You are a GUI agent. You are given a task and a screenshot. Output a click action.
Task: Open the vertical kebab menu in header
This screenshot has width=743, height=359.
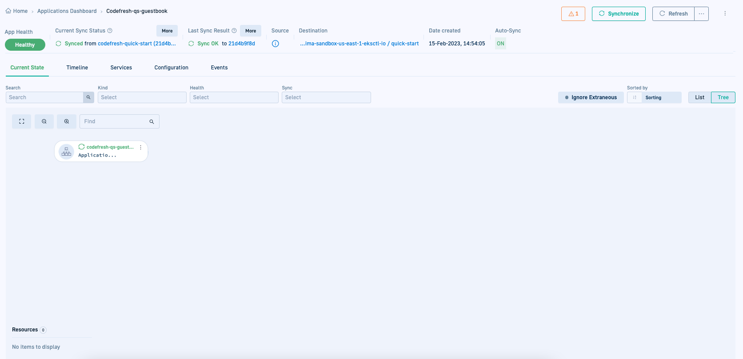(725, 14)
